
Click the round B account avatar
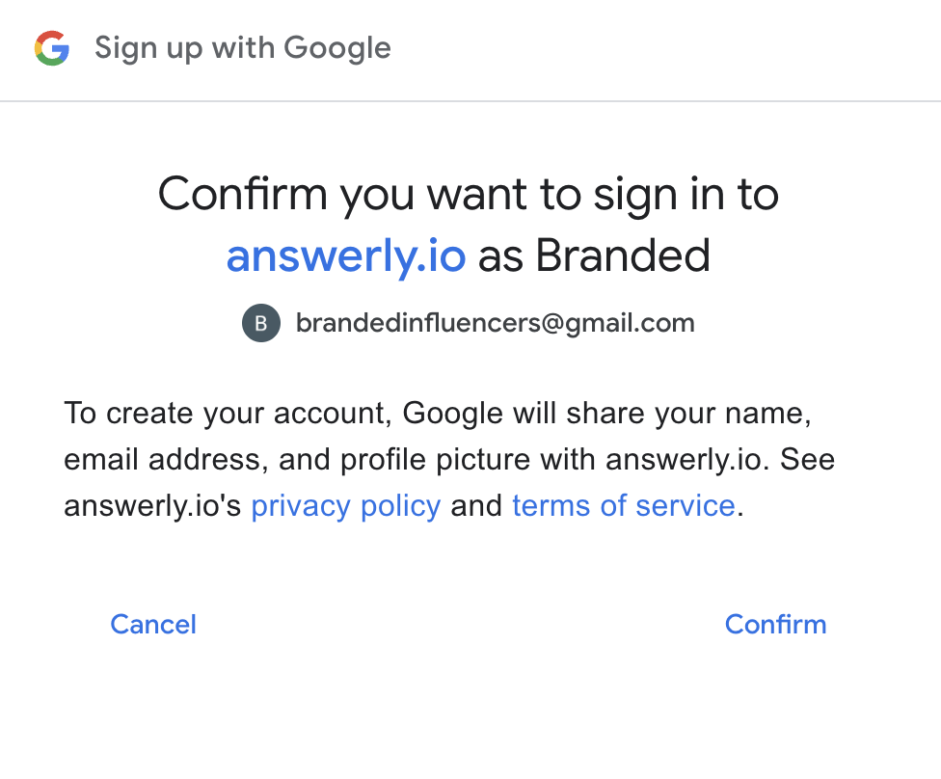point(261,323)
